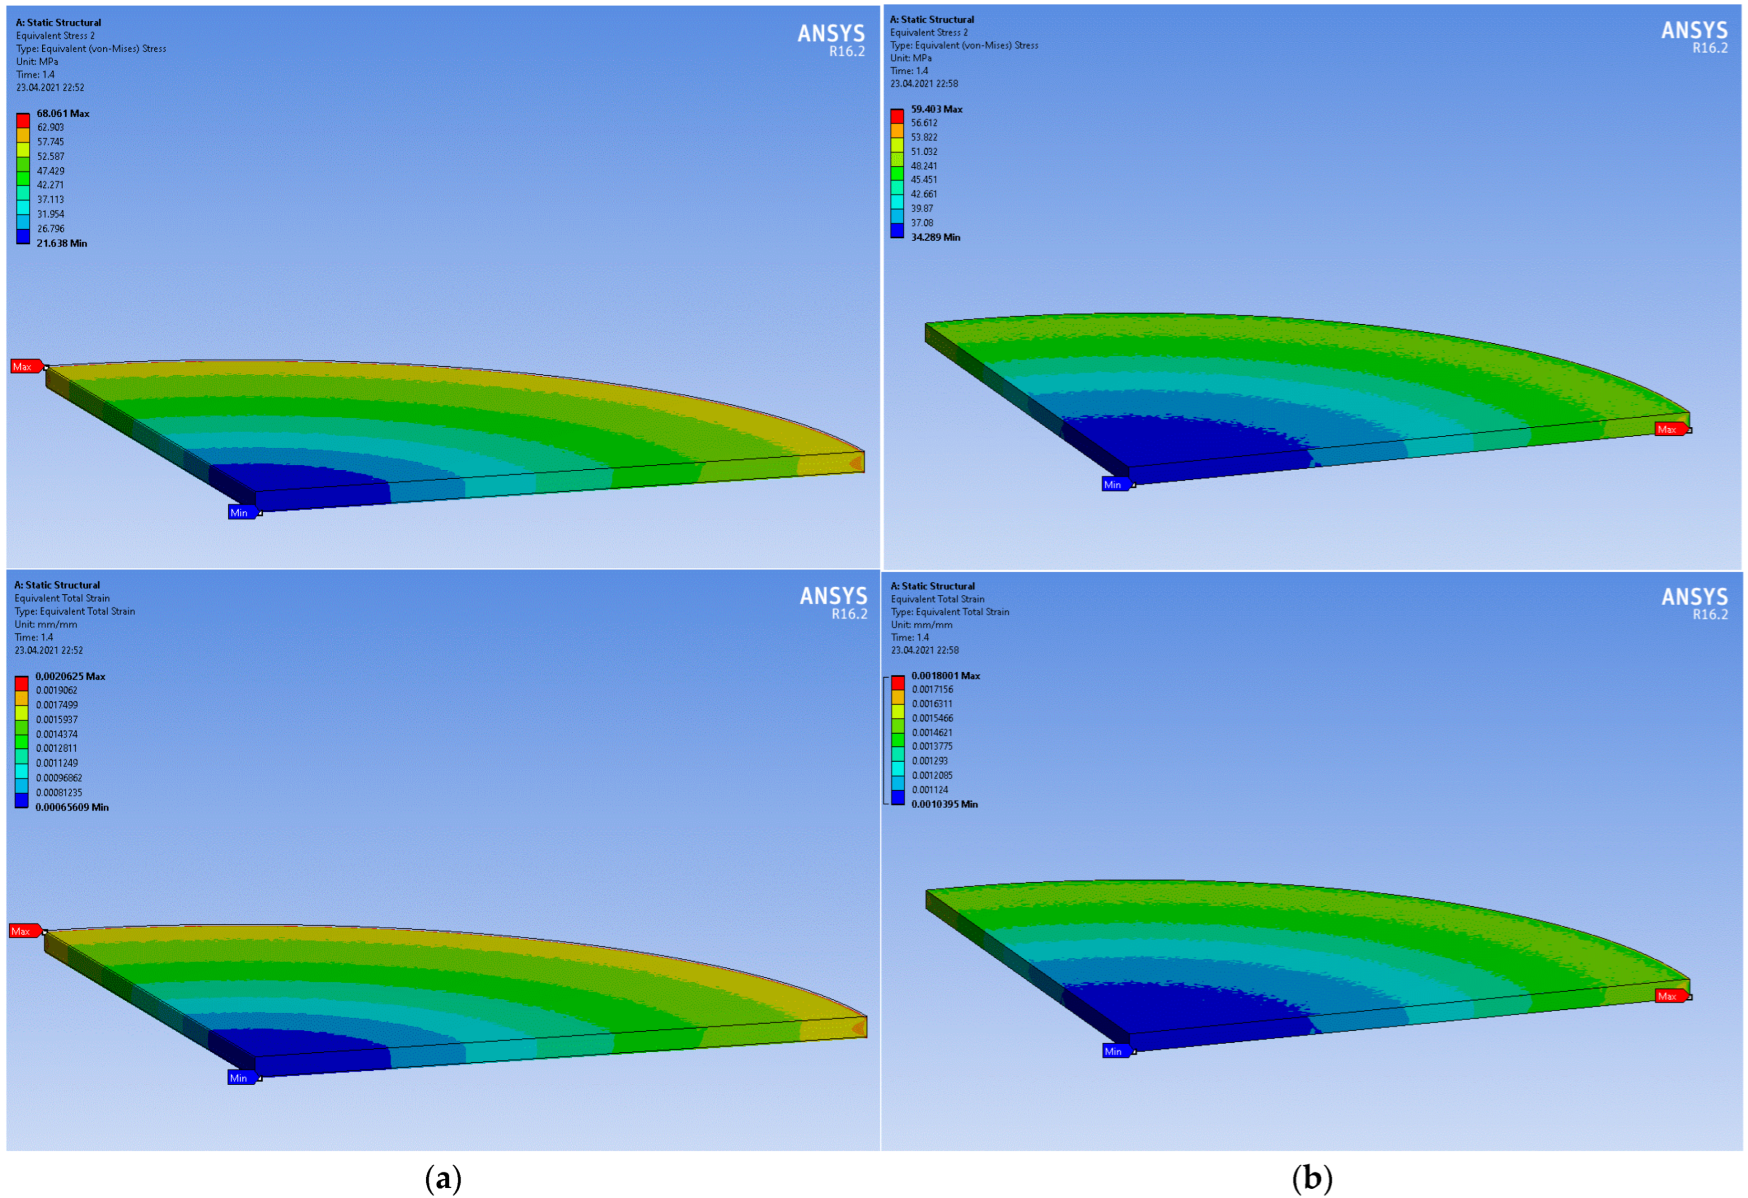Click the ANSYS R16.2 logo in bottom-right panel

coord(1694,603)
